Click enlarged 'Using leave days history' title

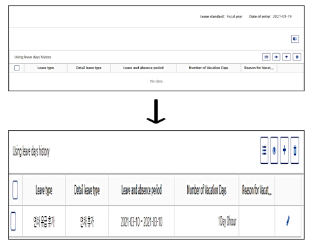31,151
